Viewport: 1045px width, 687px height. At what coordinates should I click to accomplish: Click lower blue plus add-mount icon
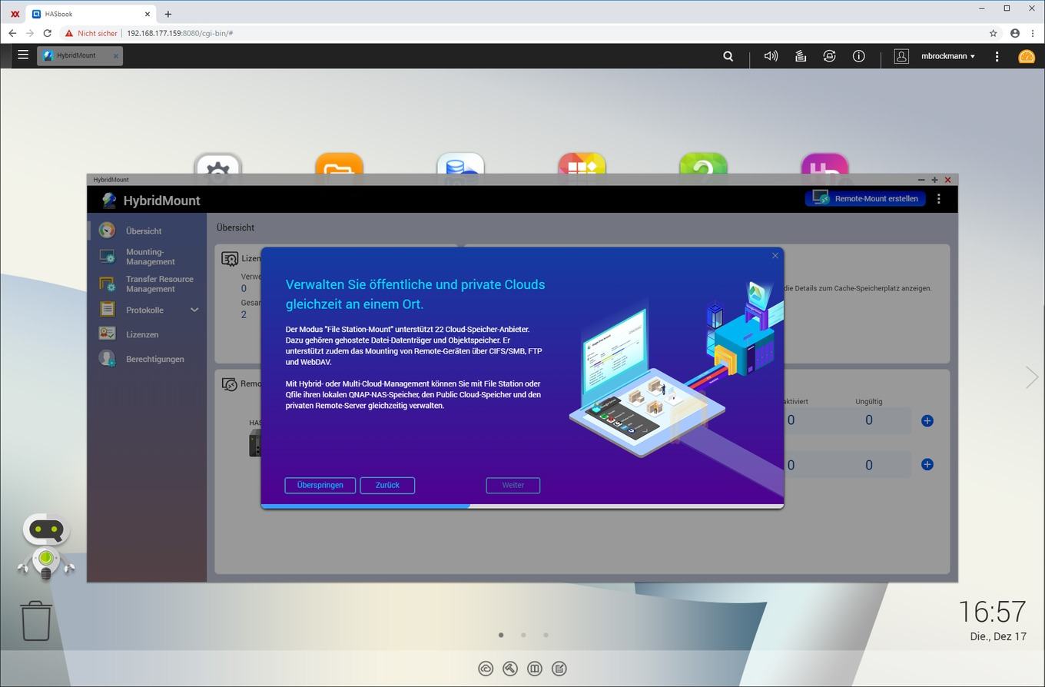pyautogui.click(x=927, y=464)
